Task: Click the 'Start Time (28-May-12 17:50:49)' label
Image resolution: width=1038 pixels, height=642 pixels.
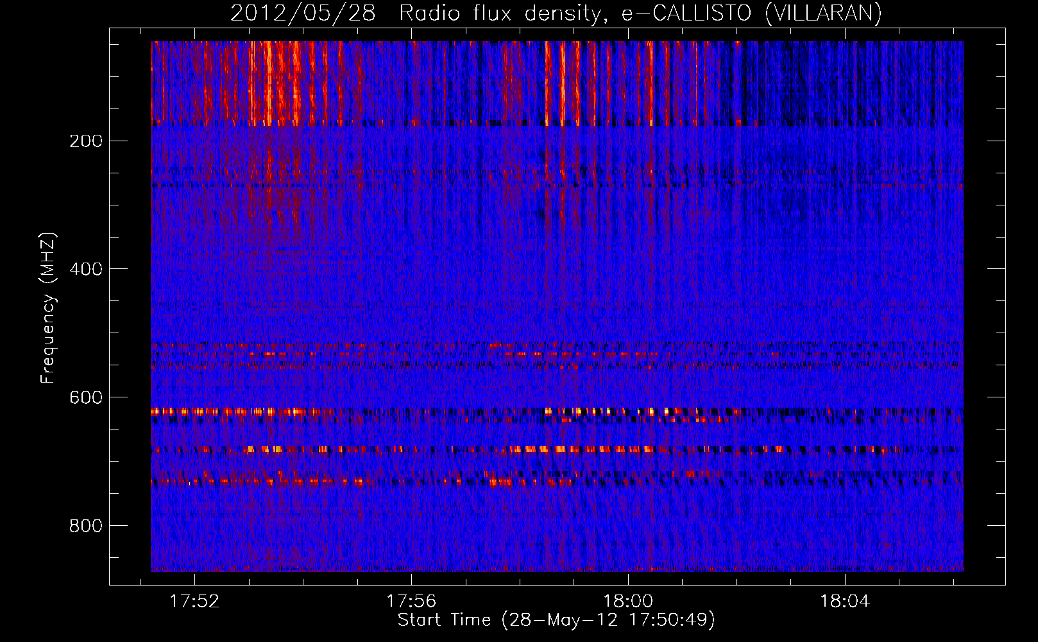Action: (x=556, y=620)
